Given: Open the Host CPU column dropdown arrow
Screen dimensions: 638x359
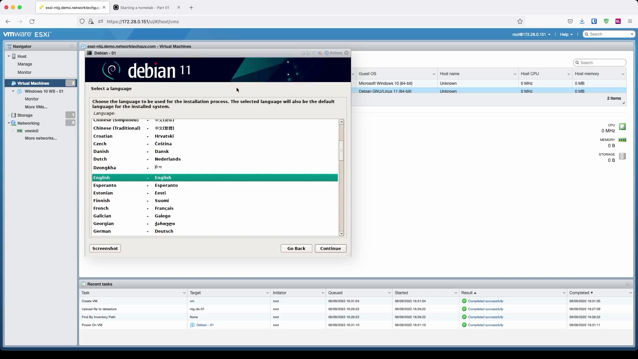Looking at the screenshot, I should tap(569, 74).
